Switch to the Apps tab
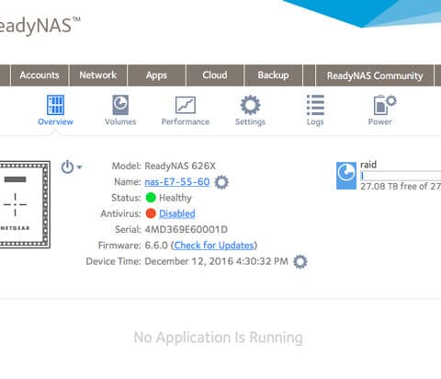441x379 pixels. 156,75
